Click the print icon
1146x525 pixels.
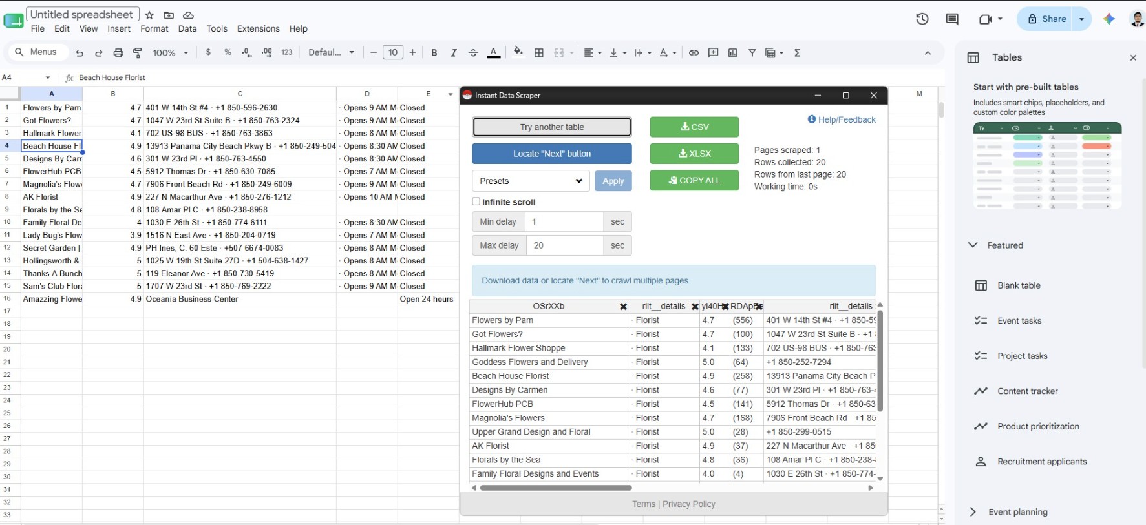pos(118,53)
